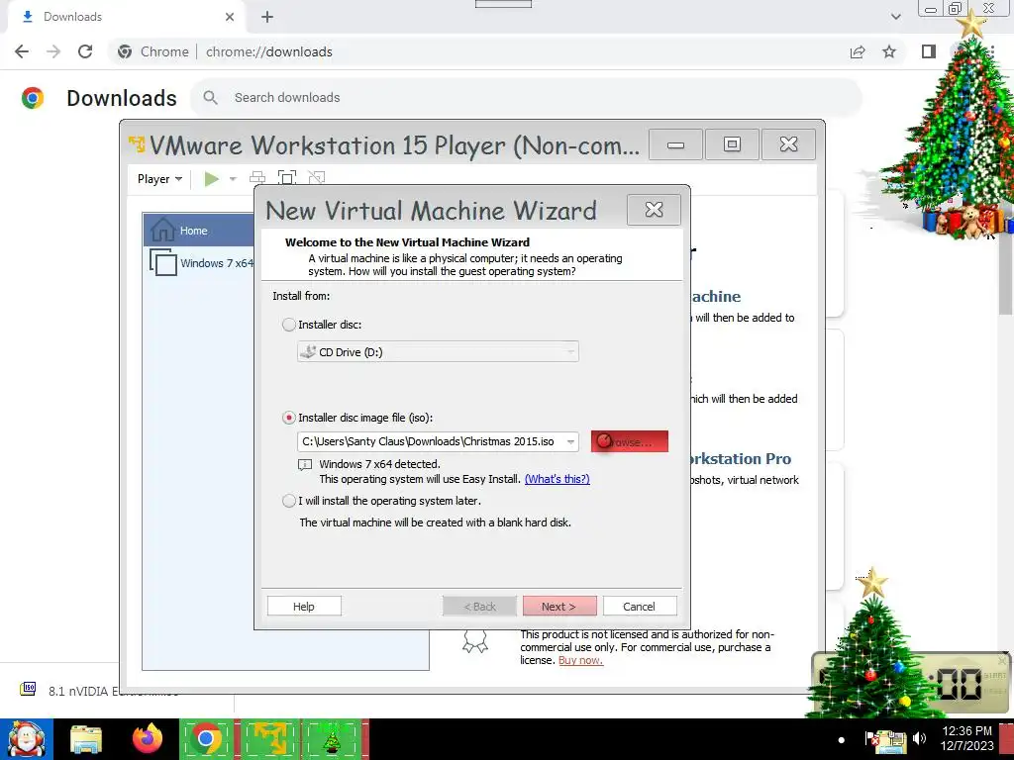The height and width of the screenshot is (760, 1014).
Task: Close the Downloads tab
Action: click(230, 17)
